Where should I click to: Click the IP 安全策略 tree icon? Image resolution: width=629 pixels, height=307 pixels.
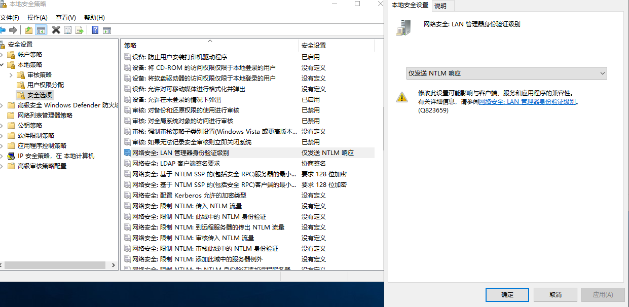click(x=11, y=156)
